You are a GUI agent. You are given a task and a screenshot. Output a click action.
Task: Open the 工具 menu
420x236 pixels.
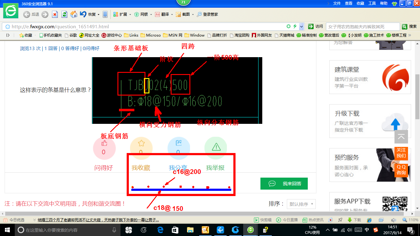[x=372, y=3]
